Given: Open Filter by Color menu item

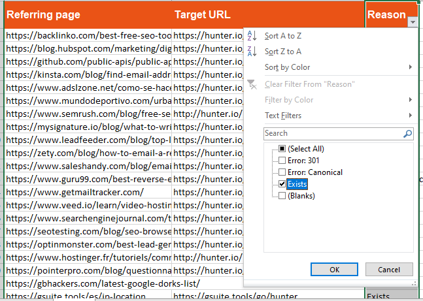Looking at the screenshot, I should (330, 100).
